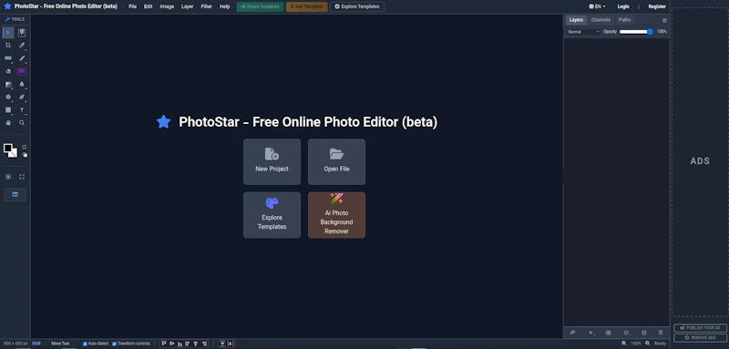Toggle quick mask mode icon
The width and height of the screenshot is (729, 349).
point(8,177)
